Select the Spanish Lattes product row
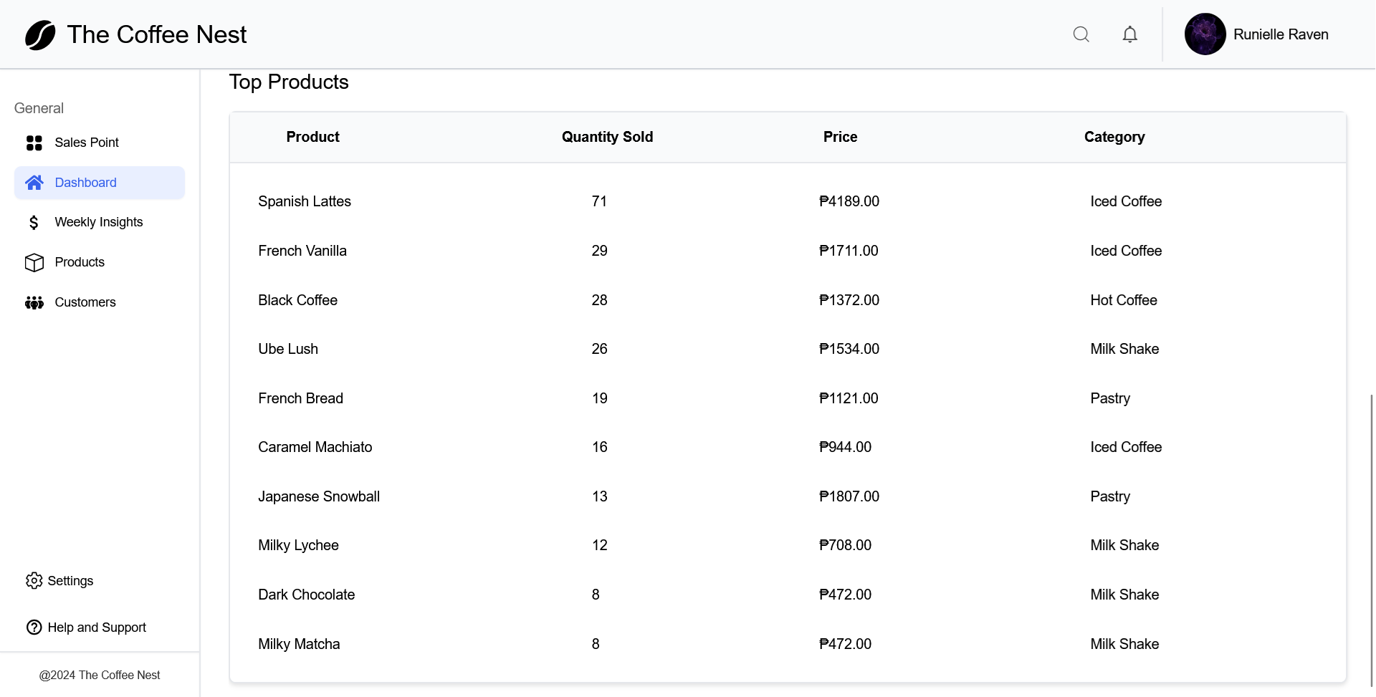The height and width of the screenshot is (697, 1376). (305, 201)
